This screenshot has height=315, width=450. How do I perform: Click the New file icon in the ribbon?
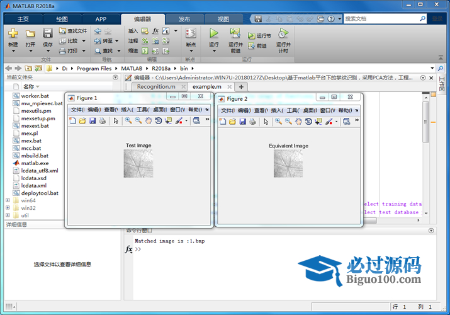(x=13, y=33)
